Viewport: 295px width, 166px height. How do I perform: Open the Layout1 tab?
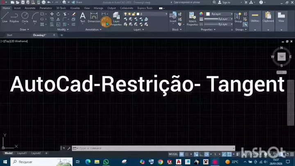[x=21, y=153]
